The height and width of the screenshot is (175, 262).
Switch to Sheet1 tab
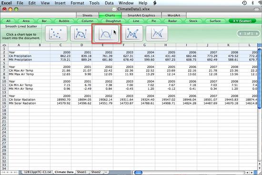pyautogui.click(x=82, y=172)
